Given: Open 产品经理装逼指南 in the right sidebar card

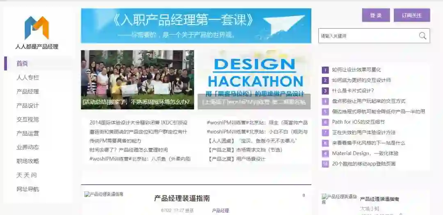Looking at the screenshot, I should (379, 199).
